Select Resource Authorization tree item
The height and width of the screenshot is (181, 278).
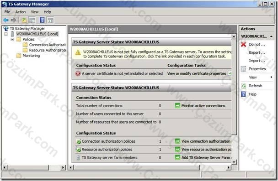[x=48, y=50]
